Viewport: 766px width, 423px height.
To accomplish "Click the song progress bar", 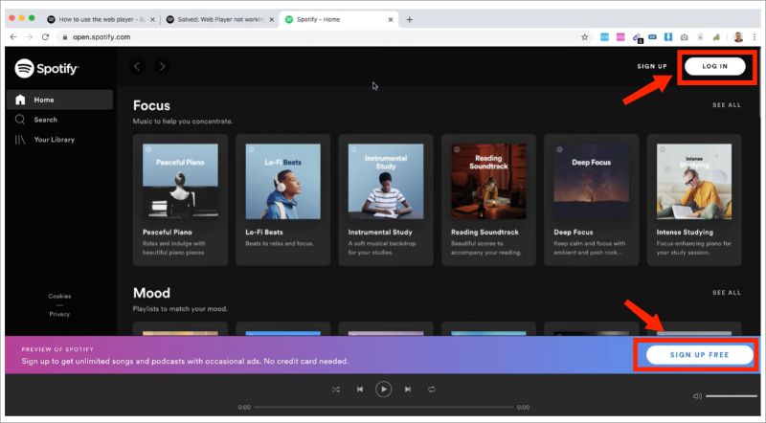I will point(384,407).
